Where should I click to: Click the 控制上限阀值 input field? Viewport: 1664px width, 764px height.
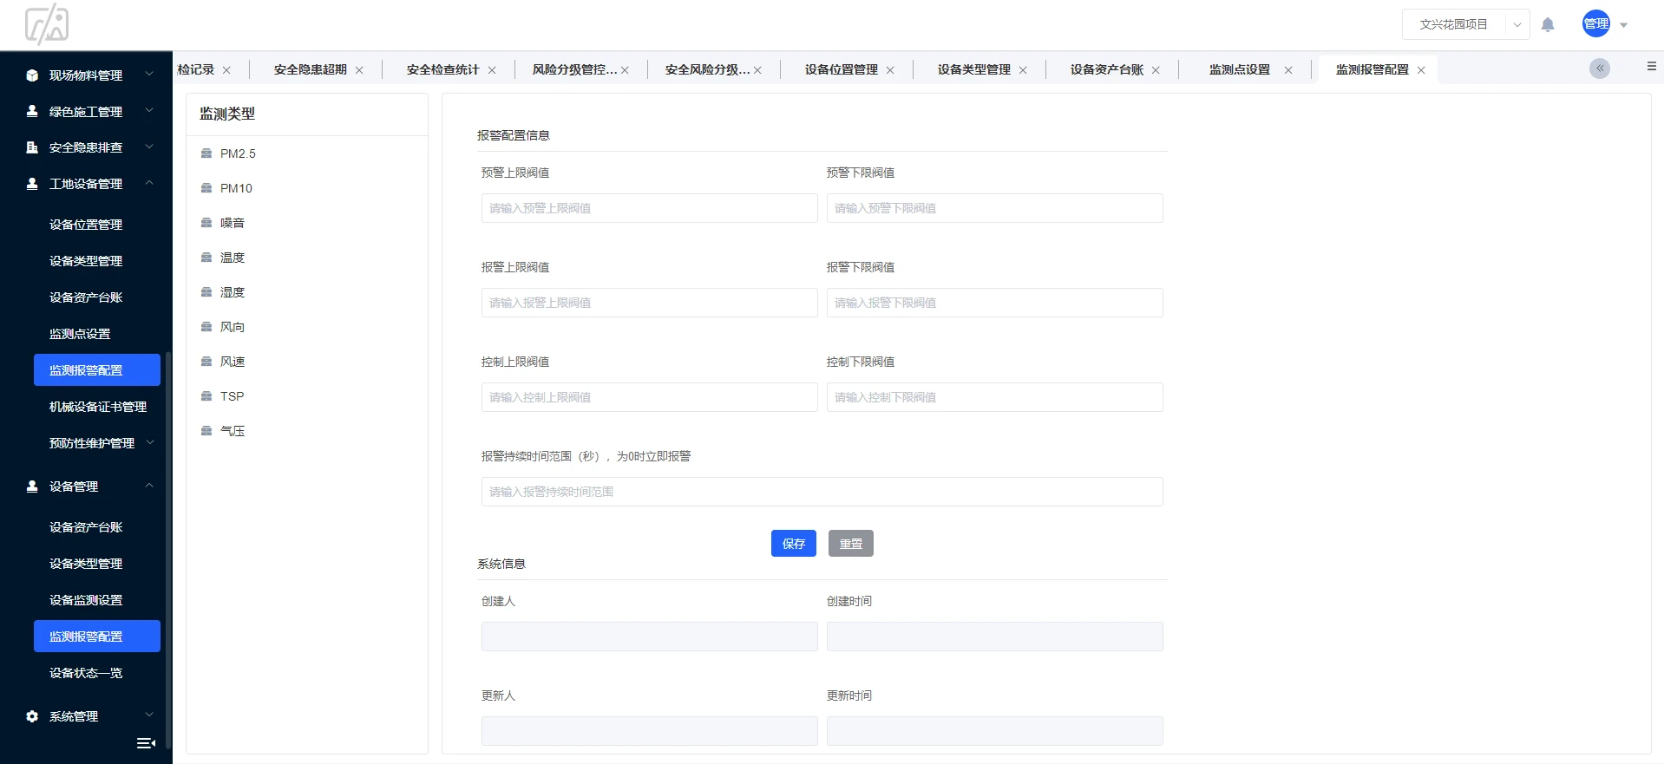point(650,397)
